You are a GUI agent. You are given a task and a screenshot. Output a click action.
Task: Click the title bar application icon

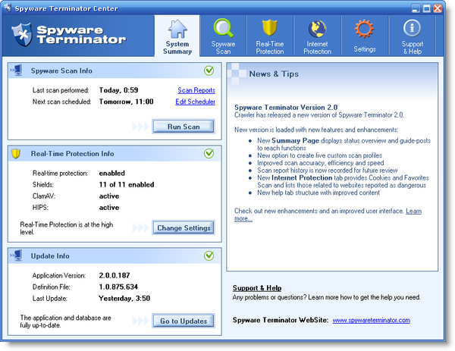click(8, 8)
